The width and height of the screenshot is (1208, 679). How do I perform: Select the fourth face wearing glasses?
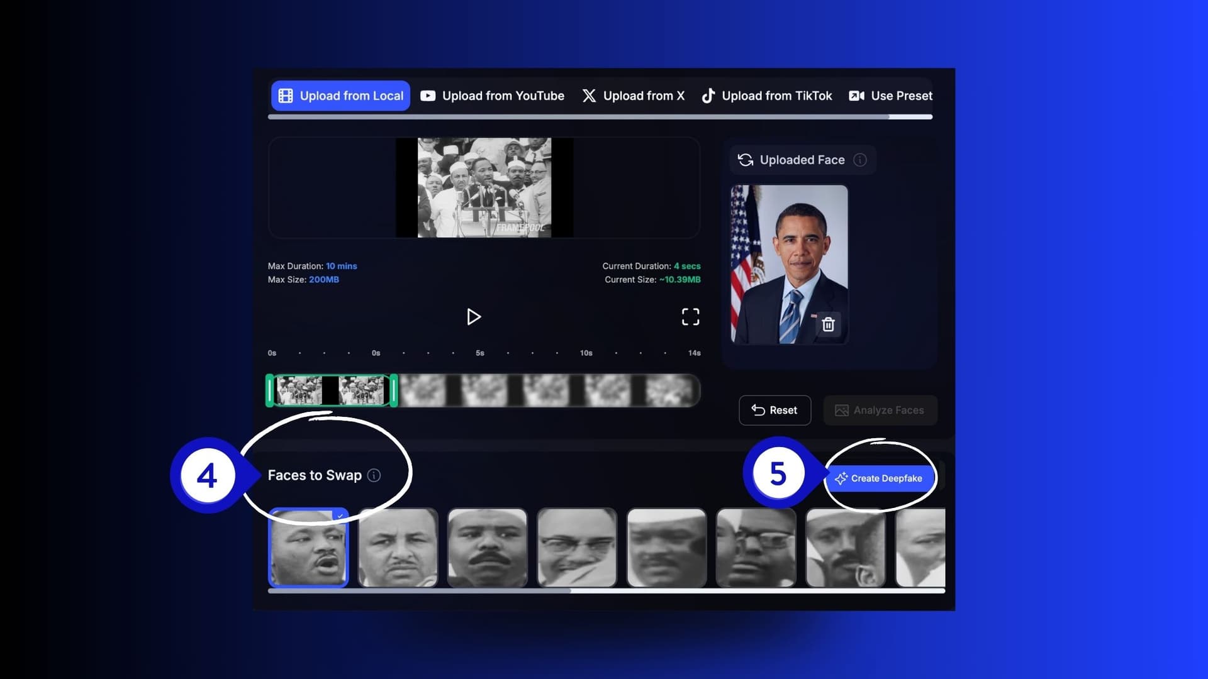click(x=577, y=548)
